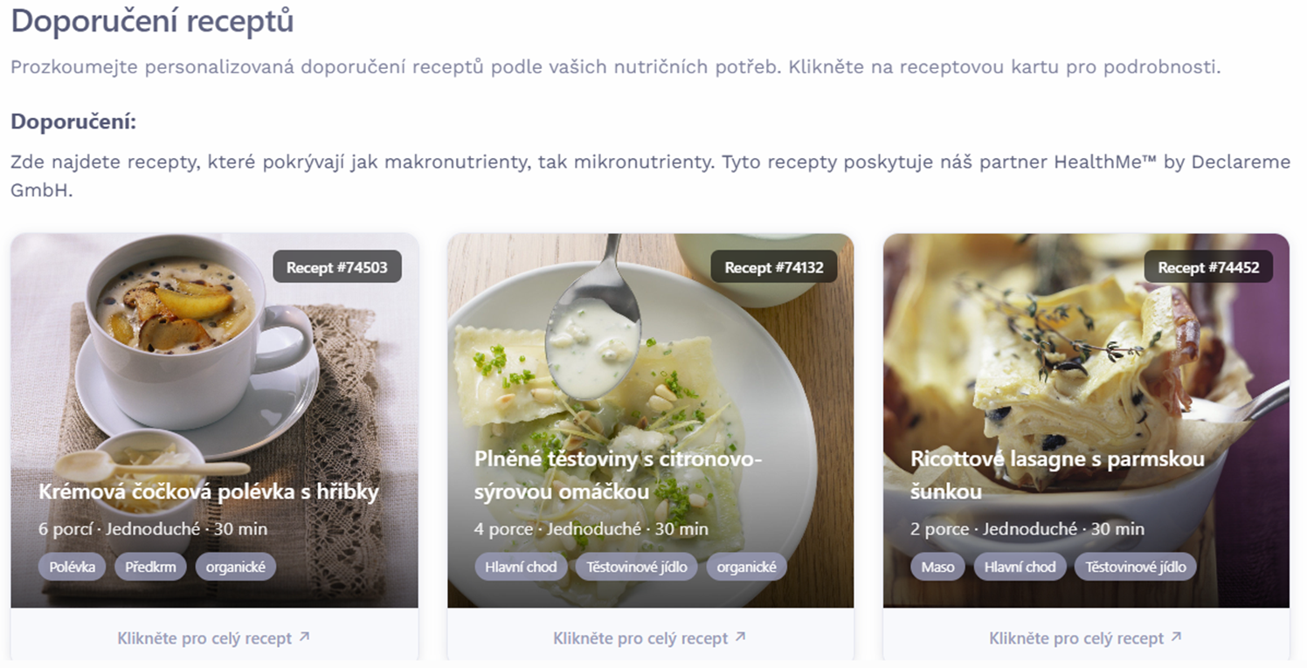Open full recipe link for Plněné těstoviny
1307x668 pixels.
coord(650,638)
